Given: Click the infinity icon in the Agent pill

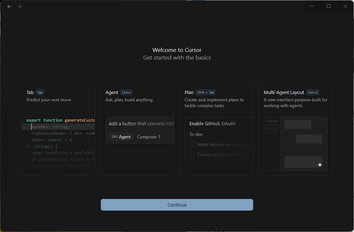Looking at the screenshot, I should point(114,137).
